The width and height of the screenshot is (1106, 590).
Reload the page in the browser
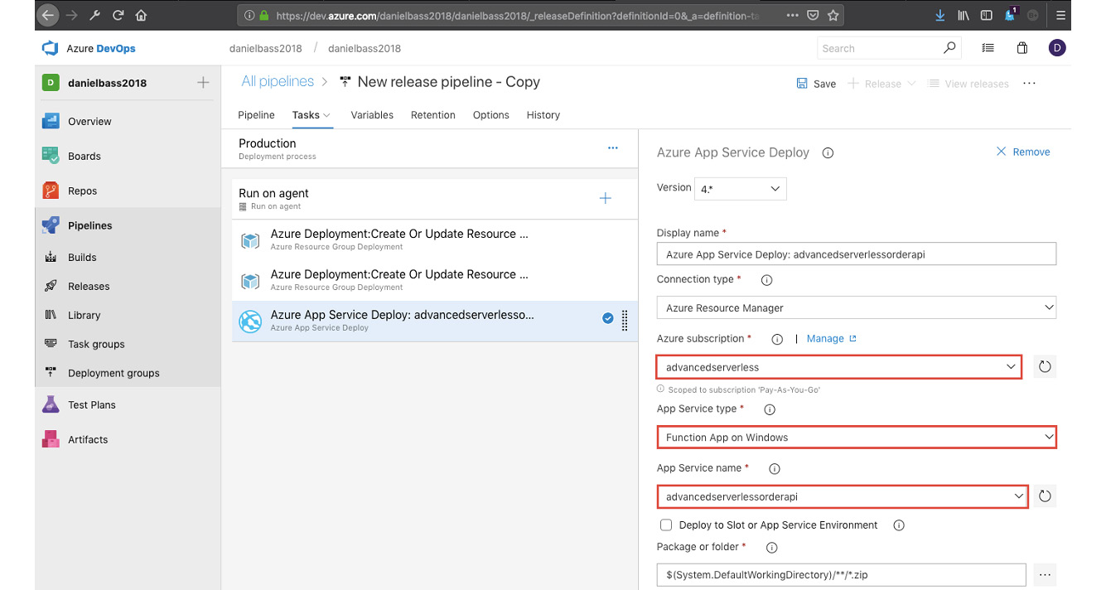coord(118,15)
